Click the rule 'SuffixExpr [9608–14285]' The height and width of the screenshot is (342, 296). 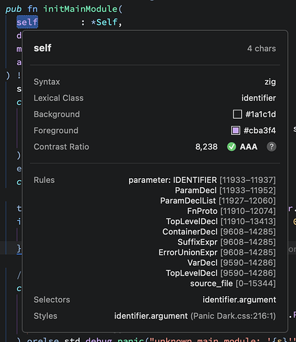pos(227,242)
